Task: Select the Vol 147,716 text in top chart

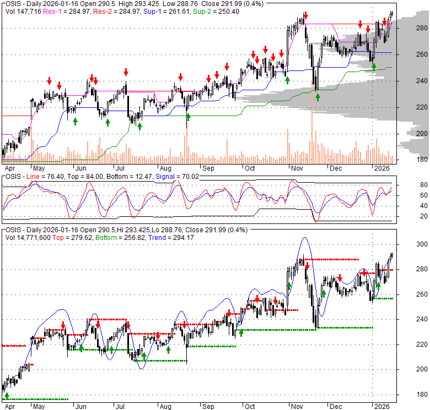Action: tap(23, 12)
